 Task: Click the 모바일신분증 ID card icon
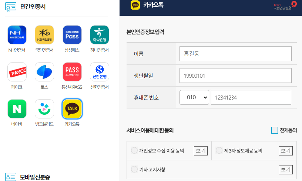(x=11, y=177)
